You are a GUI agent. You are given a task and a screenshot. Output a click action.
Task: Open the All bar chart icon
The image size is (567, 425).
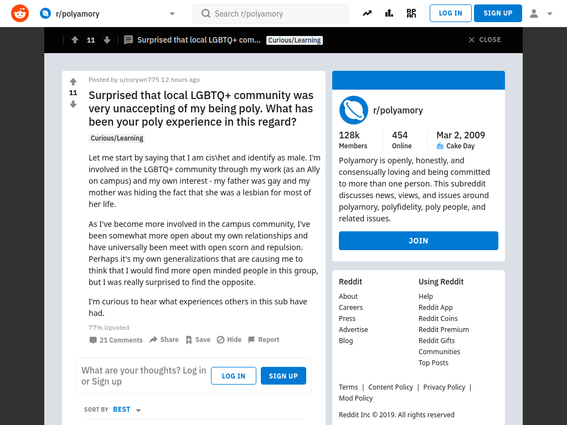click(x=389, y=13)
